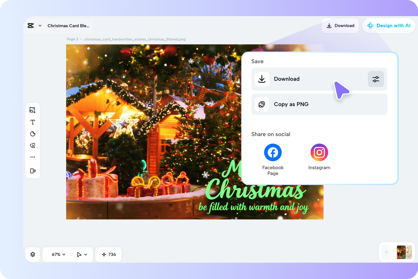Click the CapCut logo icon

coord(31,26)
